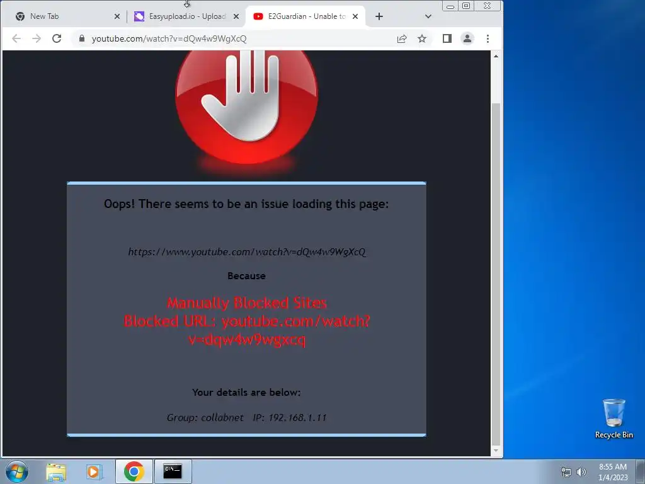Open the Command Prompt taskbar icon
Screen dimensions: 645x484
(x=173, y=471)
